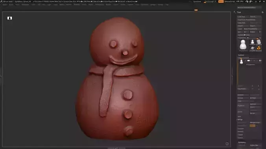The width and height of the screenshot is (266, 149).
Task: Click the round icon at canvas bottom-right
Action: [227, 144]
